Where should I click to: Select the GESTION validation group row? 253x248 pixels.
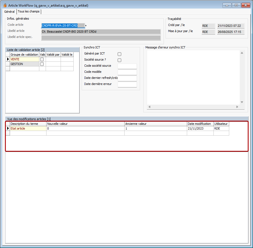point(24,64)
